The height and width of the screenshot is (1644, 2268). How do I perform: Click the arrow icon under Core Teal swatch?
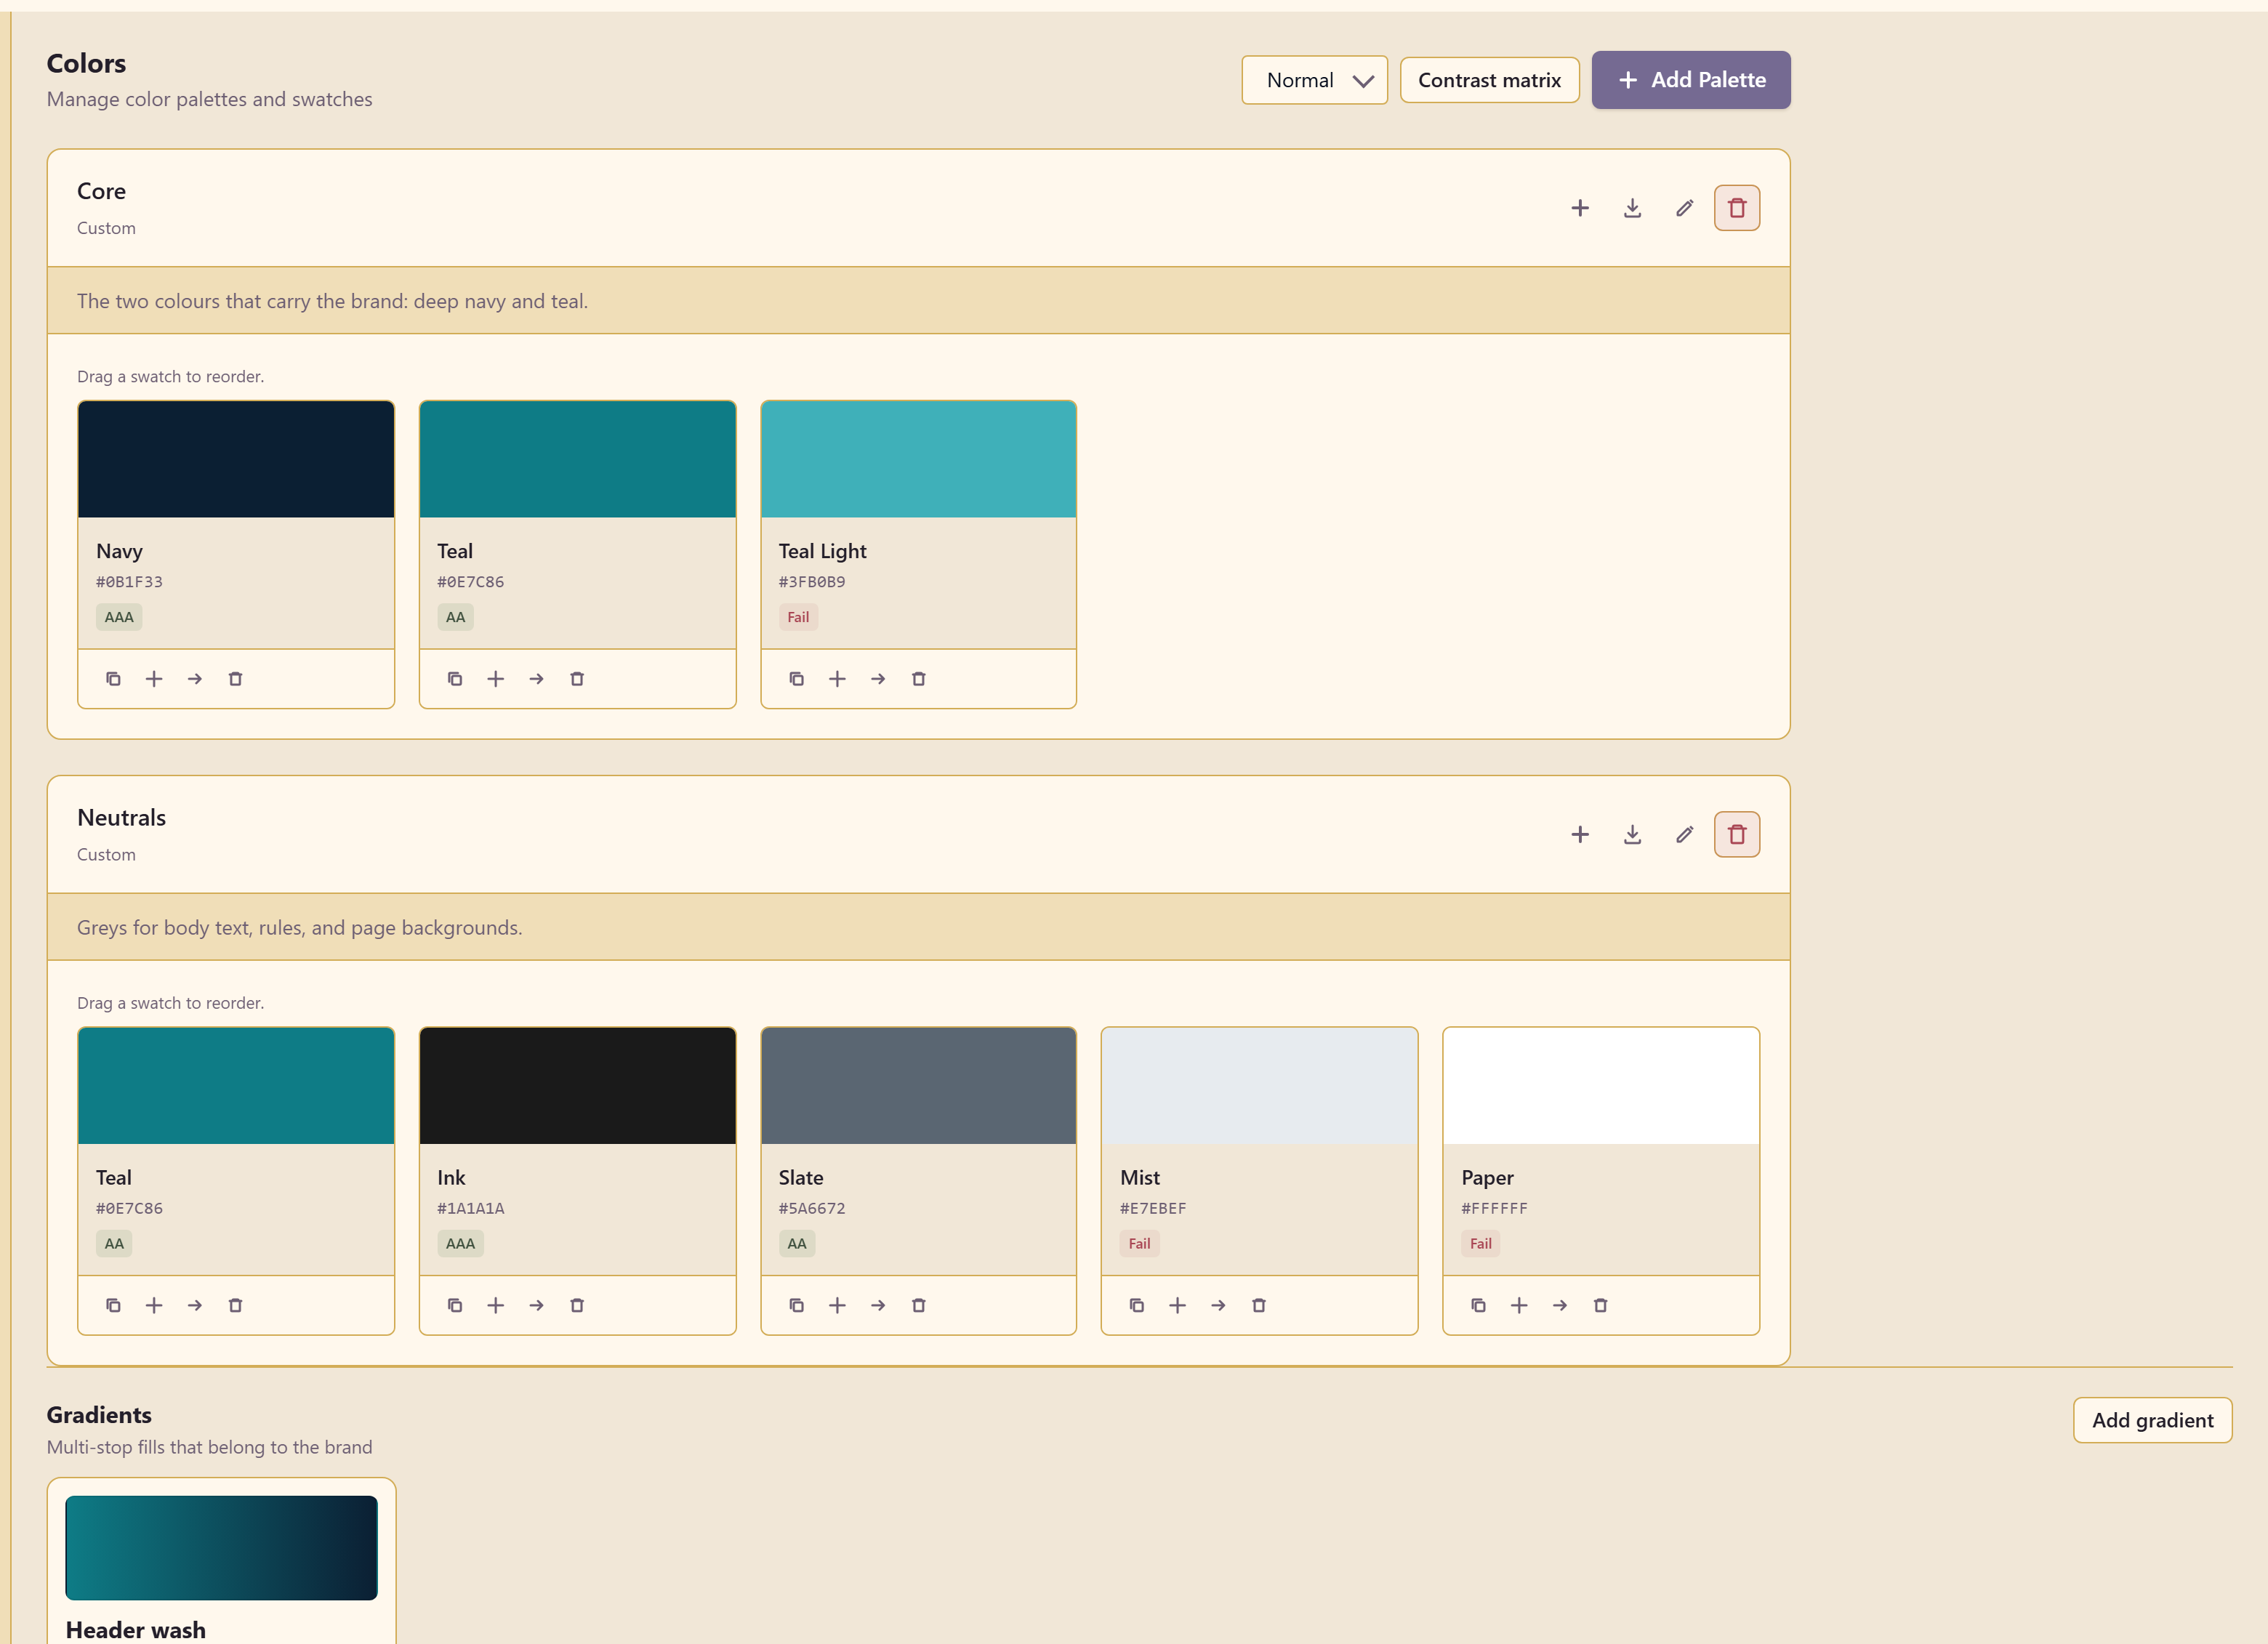[x=537, y=679]
